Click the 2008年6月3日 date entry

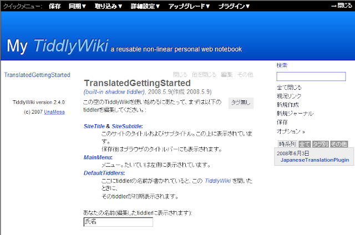tap(293, 154)
